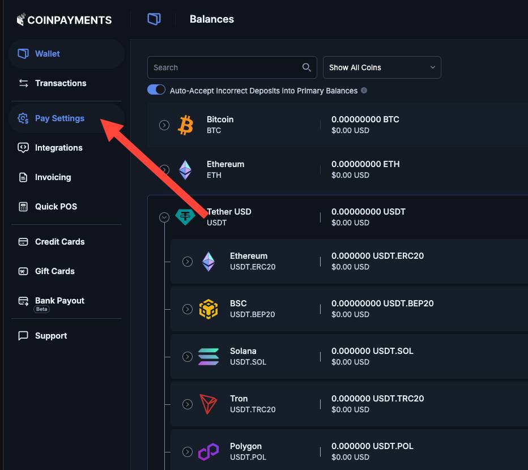Click the Solana coin logo
This screenshot has width=528, height=470.
[208, 357]
